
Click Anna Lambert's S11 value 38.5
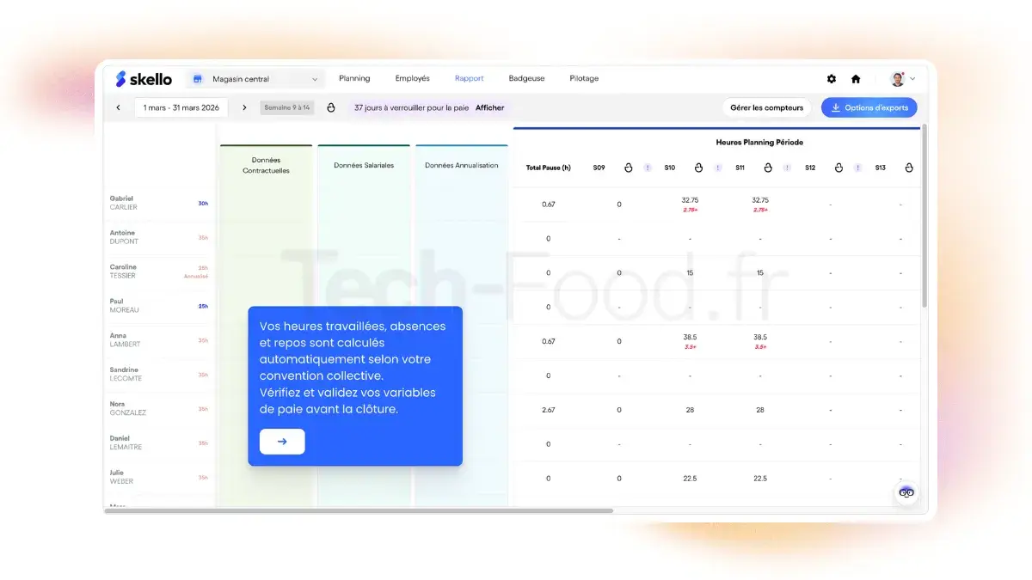[760, 338]
